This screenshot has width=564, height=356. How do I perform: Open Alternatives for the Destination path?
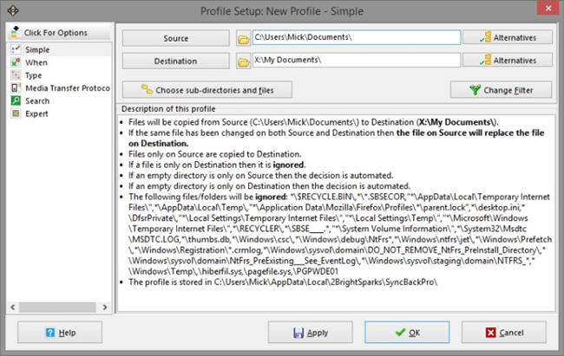point(508,60)
